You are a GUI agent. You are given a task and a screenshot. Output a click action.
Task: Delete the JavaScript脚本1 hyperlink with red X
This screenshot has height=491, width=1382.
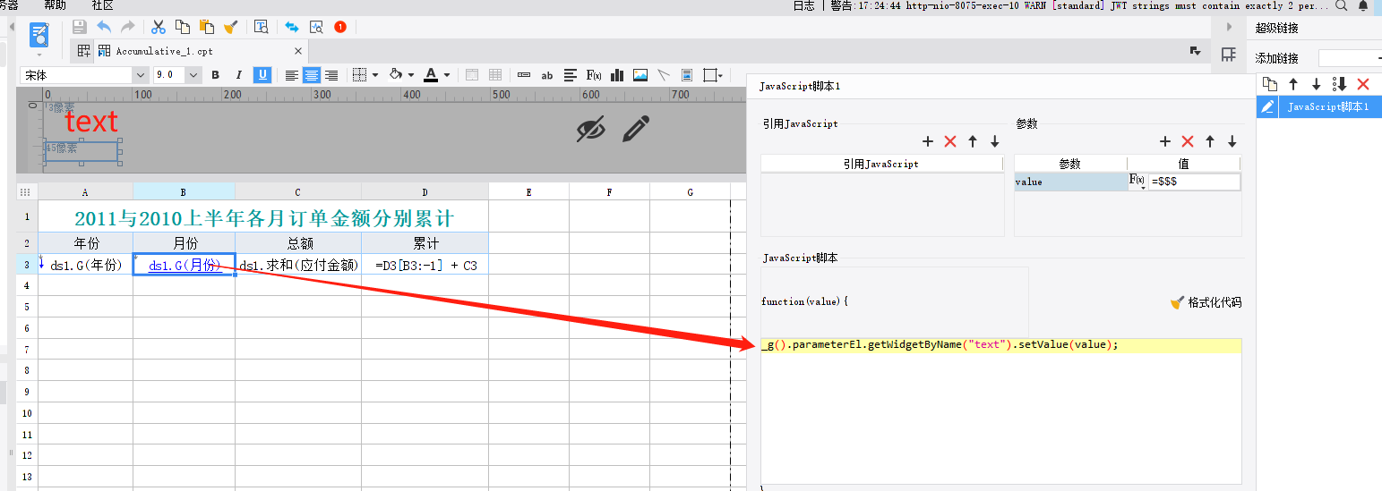click(x=1363, y=84)
